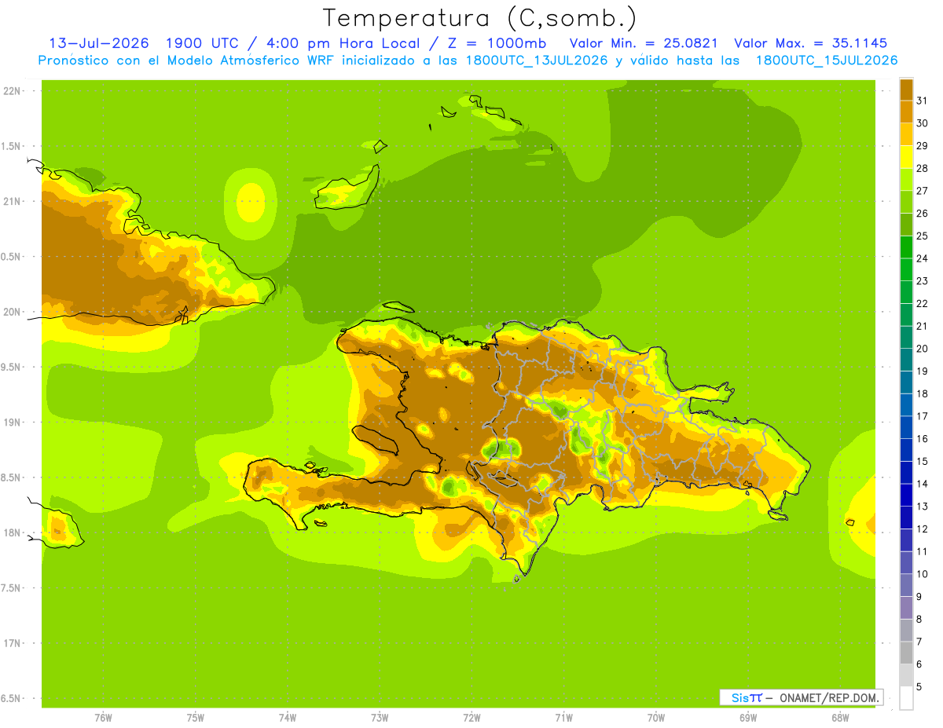Click the "1900 UTC" time label
This screenshot has height=728, width=943.
tap(203, 43)
